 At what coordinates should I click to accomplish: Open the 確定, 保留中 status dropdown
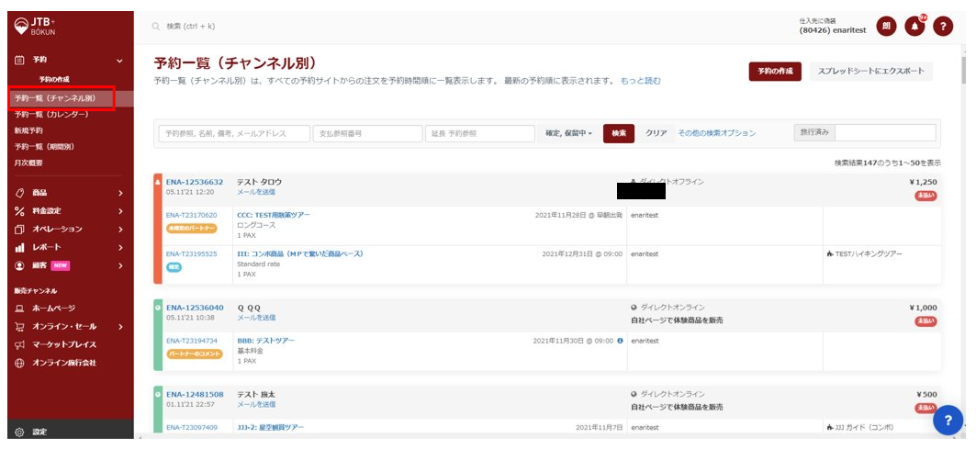click(568, 133)
